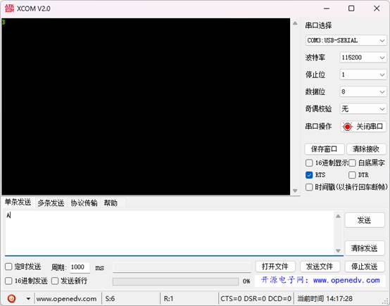Click the file path field beside ms
390x306 pixels.
[x=182, y=267]
